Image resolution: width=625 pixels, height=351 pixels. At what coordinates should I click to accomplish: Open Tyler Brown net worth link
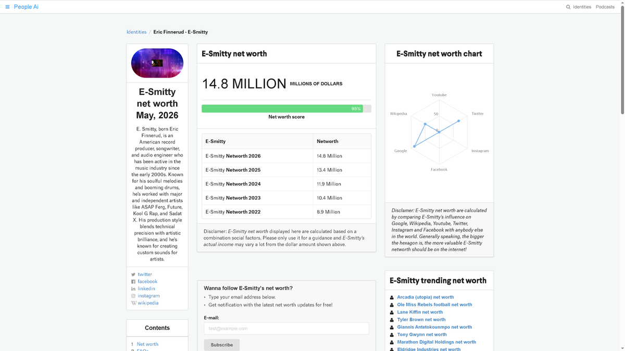click(421, 320)
